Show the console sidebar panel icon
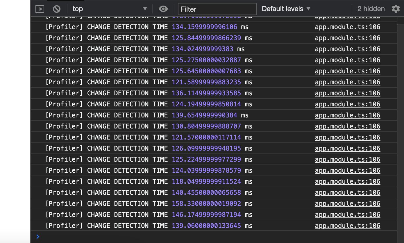Viewport: 404px width, 243px height. [x=40, y=9]
